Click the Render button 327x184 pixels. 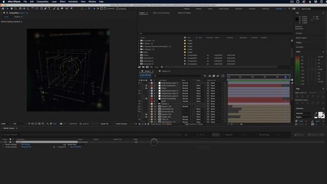299,135
